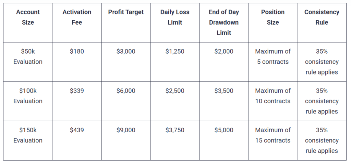Click the Account Size column header
The width and height of the screenshot is (351, 163).
28,17
